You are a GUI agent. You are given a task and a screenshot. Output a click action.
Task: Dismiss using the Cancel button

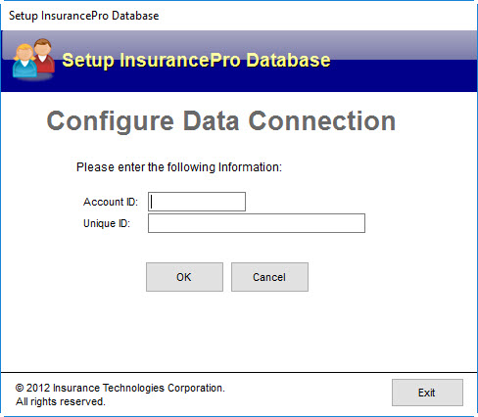(269, 277)
